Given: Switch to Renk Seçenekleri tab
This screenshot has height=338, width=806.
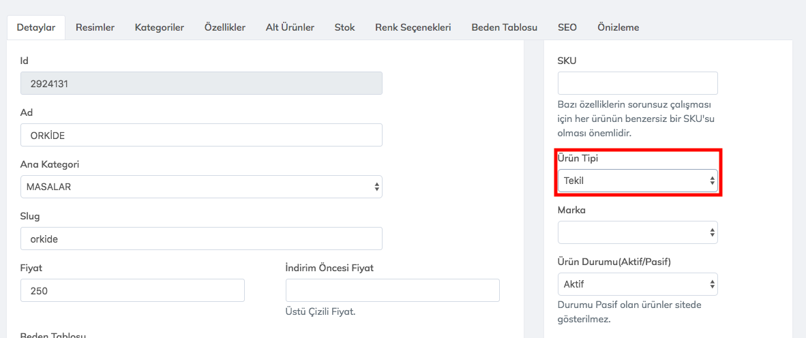Looking at the screenshot, I should [x=413, y=27].
